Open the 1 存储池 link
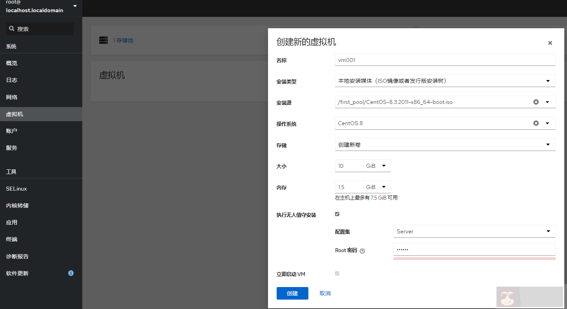This screenshot has width=567, height=309. click(x=123, y=40)
